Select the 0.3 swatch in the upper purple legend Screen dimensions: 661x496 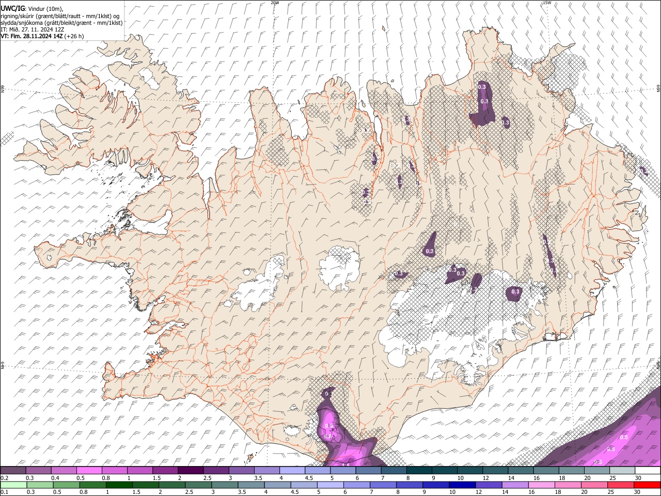(x=38, y=470)
